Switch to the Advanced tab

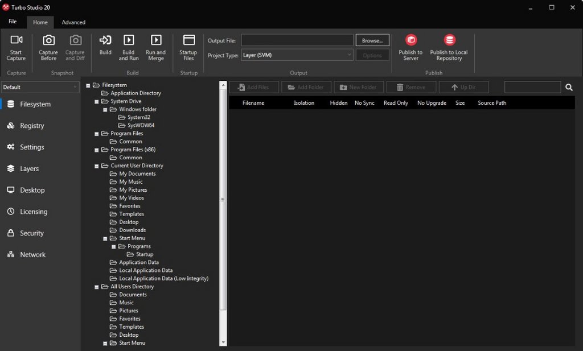pyautogui.click(x=73, y=22)
